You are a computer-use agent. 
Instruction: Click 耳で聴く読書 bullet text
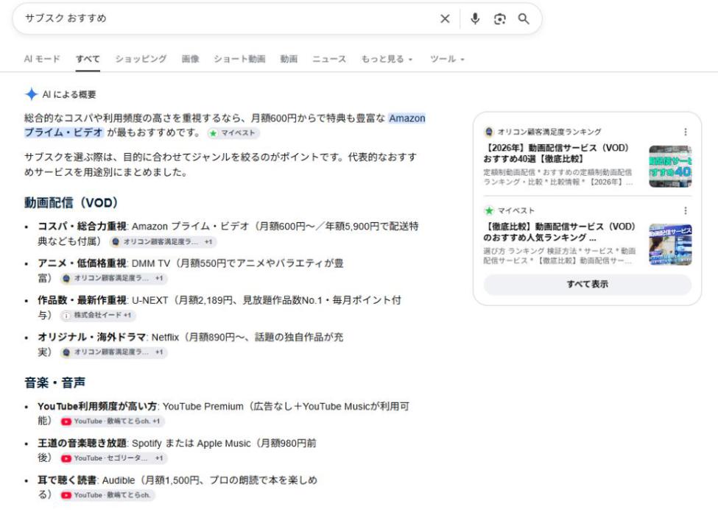click(67, 480)
